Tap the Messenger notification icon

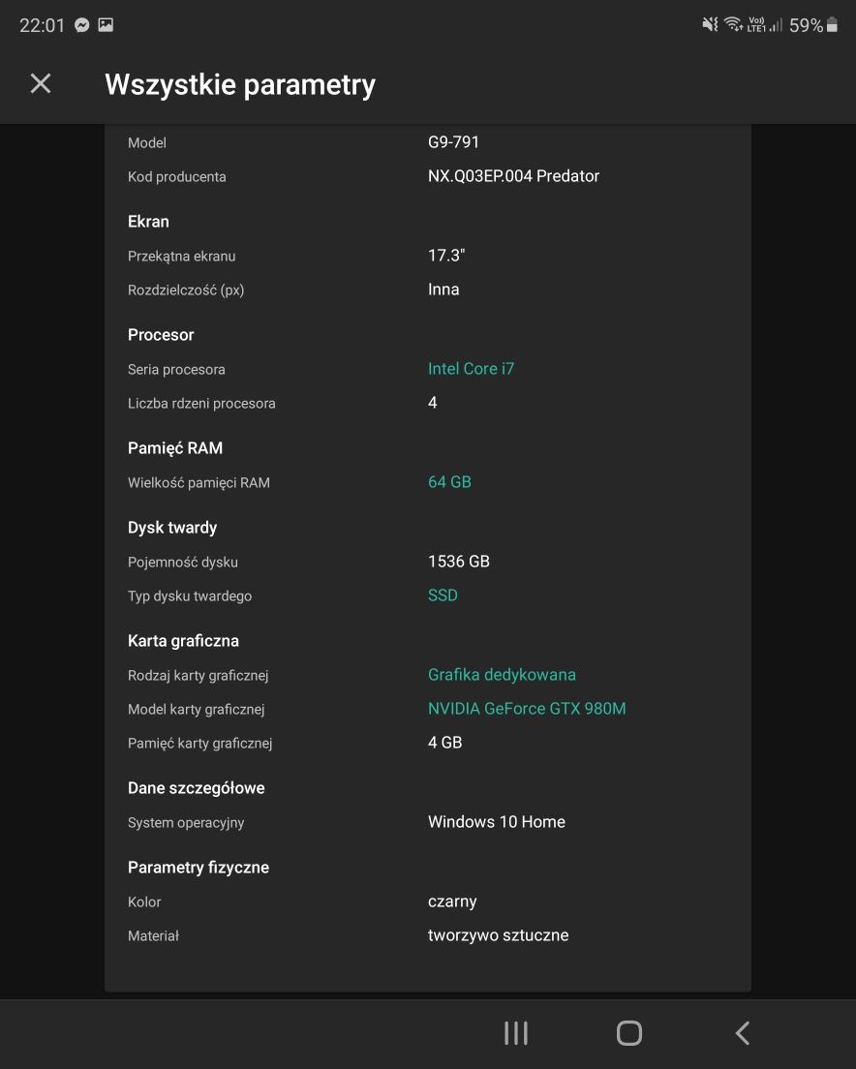pos(81,25)
